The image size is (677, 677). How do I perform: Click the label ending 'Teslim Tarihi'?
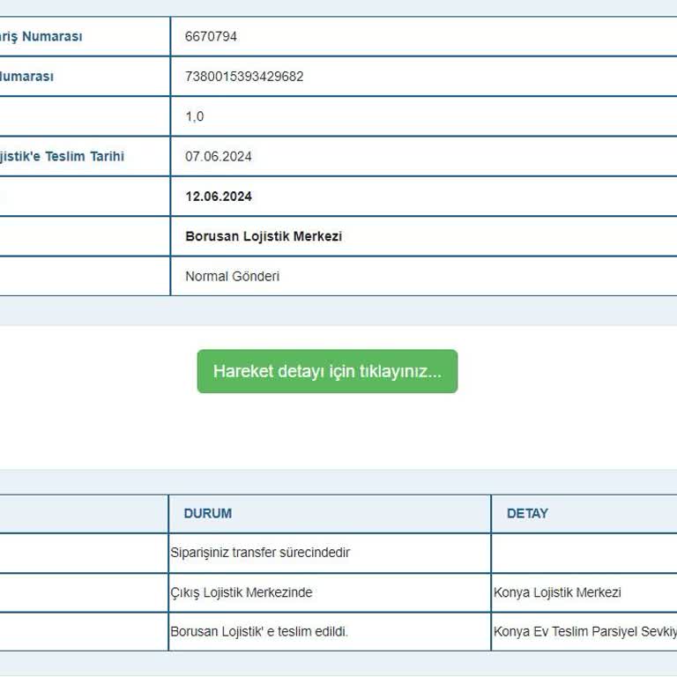tap(62, 156)
